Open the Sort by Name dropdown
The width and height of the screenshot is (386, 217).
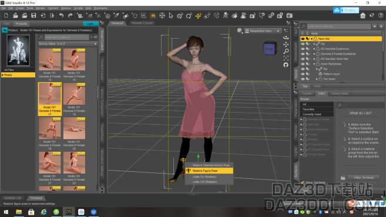tap(68, 44)
